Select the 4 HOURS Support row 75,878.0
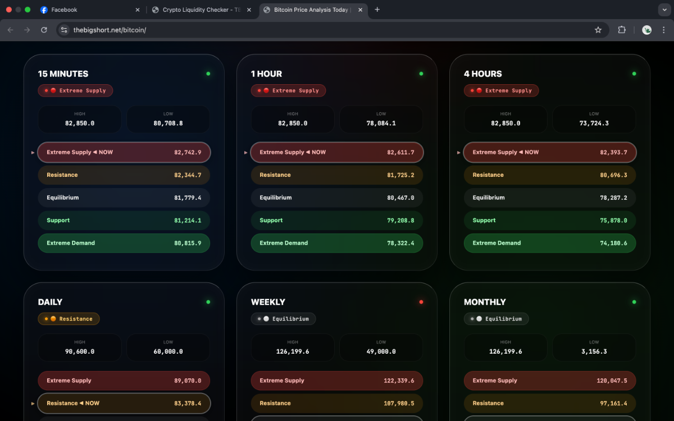Image resolution: width=674 pixels, height=421 pixels. pos(550,221)
